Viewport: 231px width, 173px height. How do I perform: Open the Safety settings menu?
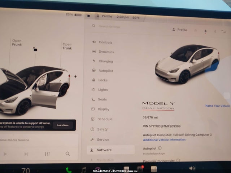99,129
